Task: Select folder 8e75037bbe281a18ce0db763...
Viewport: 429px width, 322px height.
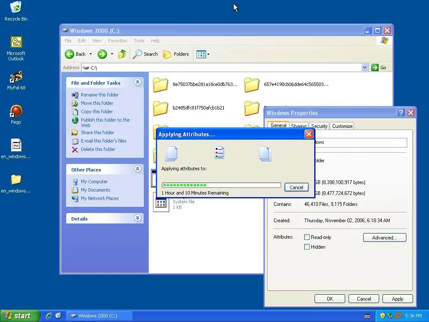Action: (x=195, y=84)
